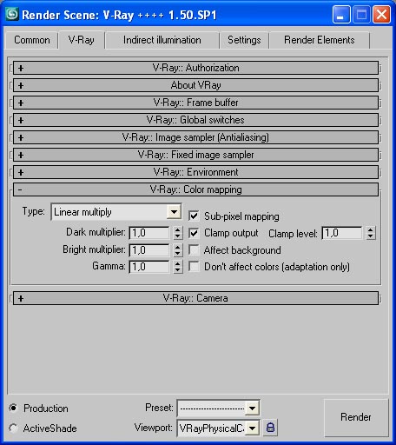Enable Don't affect colors (adaptation only)
Screen dimensions: 396x445
tap(194, 267)
